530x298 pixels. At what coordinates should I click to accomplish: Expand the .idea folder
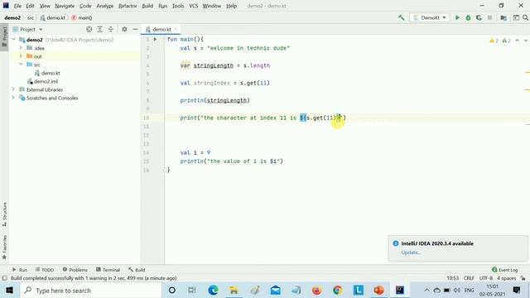[x=21, y=48]
